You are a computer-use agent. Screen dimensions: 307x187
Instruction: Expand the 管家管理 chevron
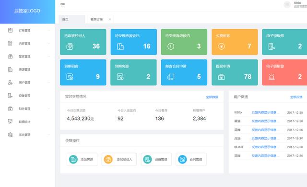(49, 56)
